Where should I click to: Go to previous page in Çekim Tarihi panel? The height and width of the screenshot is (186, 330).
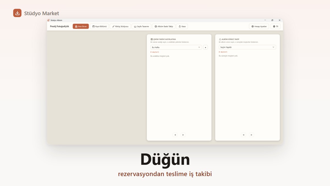pyautogui.click(x=175, y=135)
